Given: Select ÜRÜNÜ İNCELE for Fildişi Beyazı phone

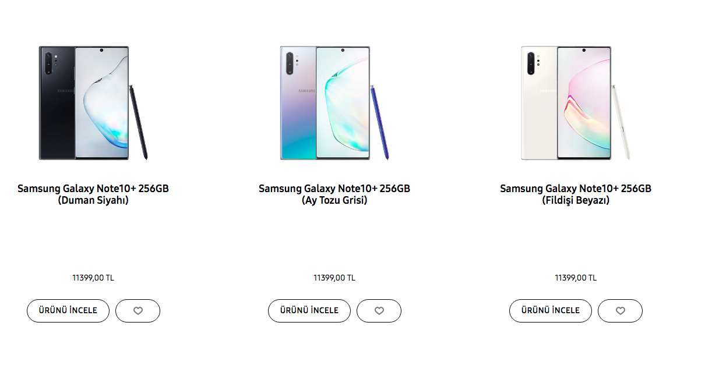Looking at the screenshot, I should [x=551, y=311].
